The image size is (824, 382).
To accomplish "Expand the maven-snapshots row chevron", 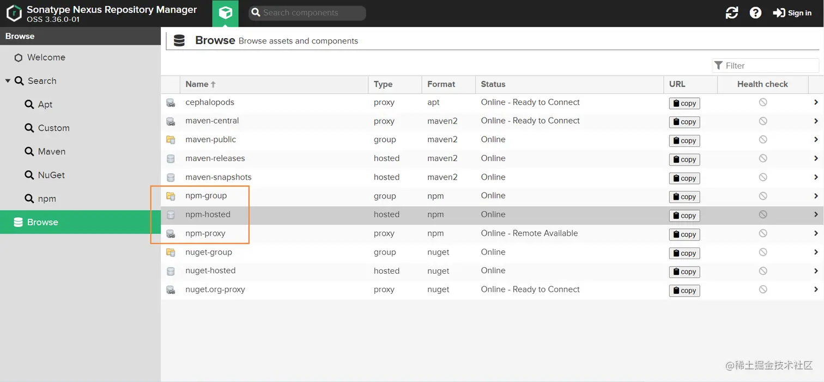I will pyautogui.click(x=816, y=177).
